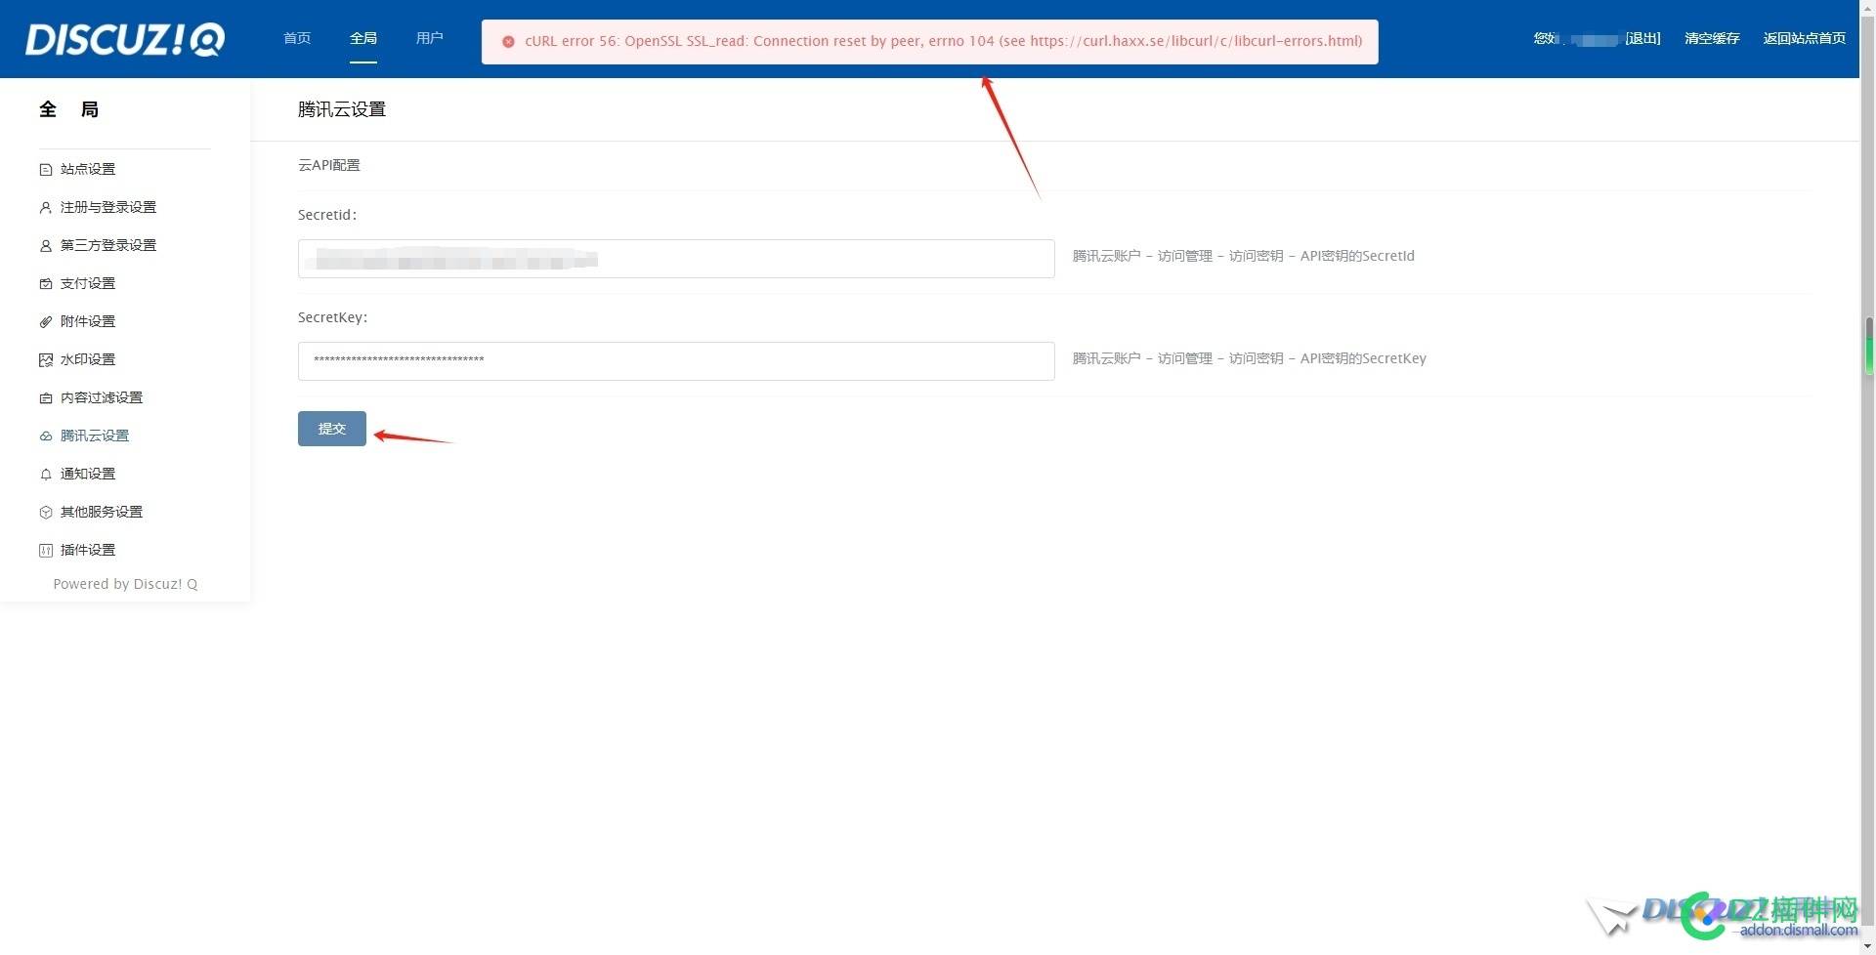Click the 退出 logout link
The image size is (1876, 955).
[1643, 38]
